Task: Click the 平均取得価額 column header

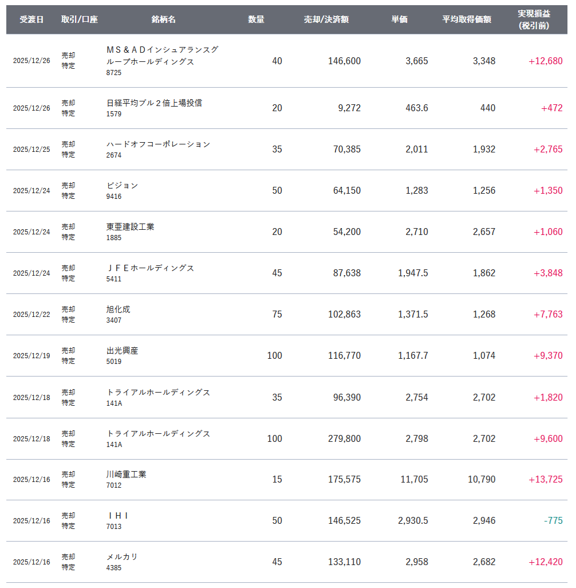Action: pyautogui.click(x=467, y=19)
